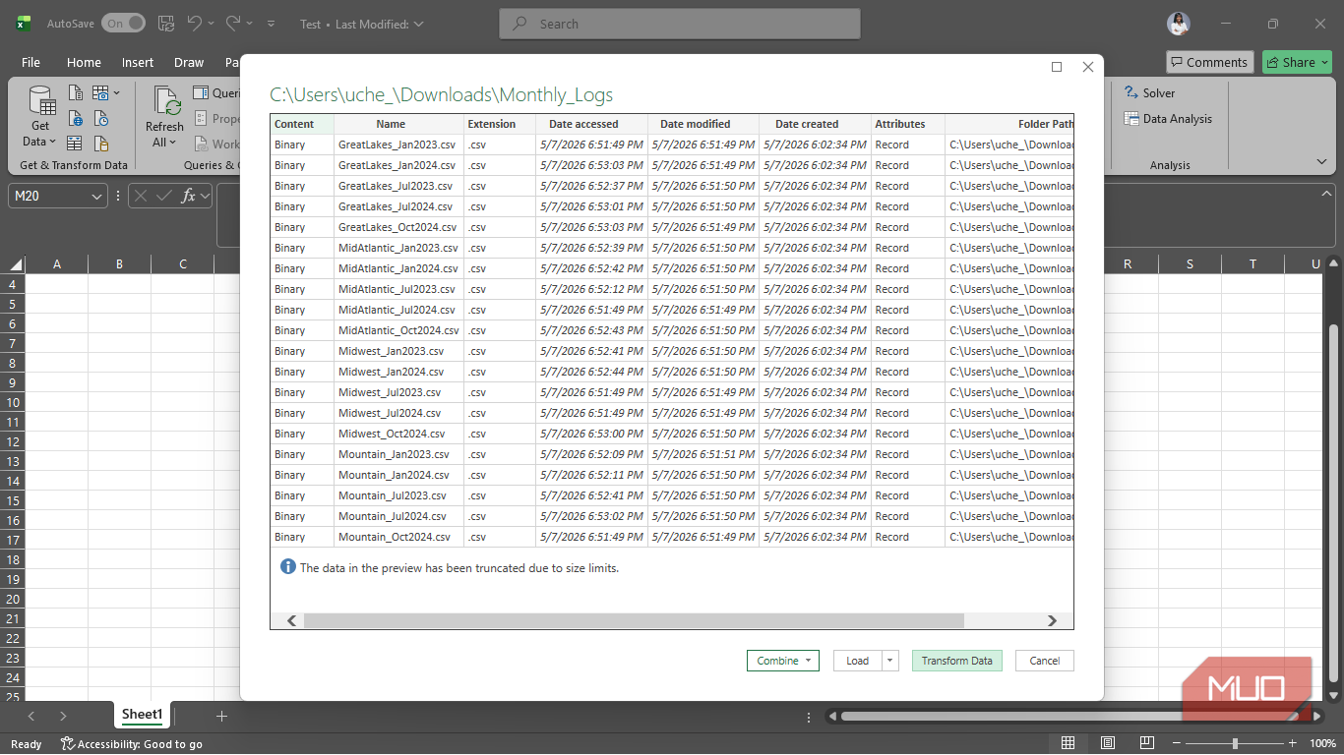This screenshot has width=1344, height=755.
Task: Click the dialog's horizontal scrollbar left arrow
Action: tap(291, 620)
